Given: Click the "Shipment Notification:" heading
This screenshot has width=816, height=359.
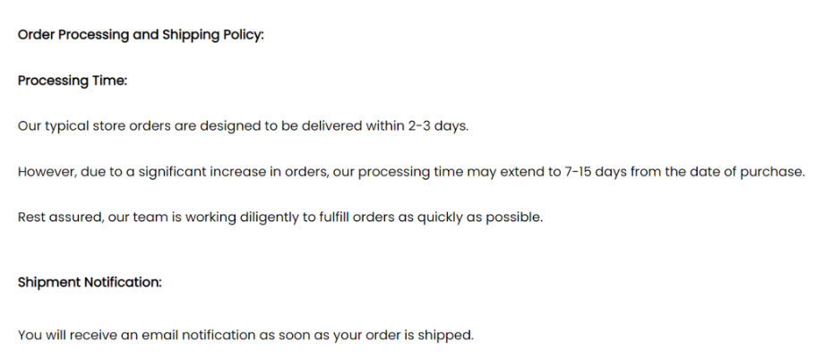Looking at the screenshot, I should [x=90, y=282].
